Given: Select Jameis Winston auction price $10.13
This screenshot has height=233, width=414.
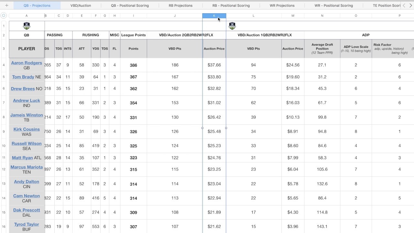Looking at the screenshot, I should pyautogui.click(x=293, y=117).
